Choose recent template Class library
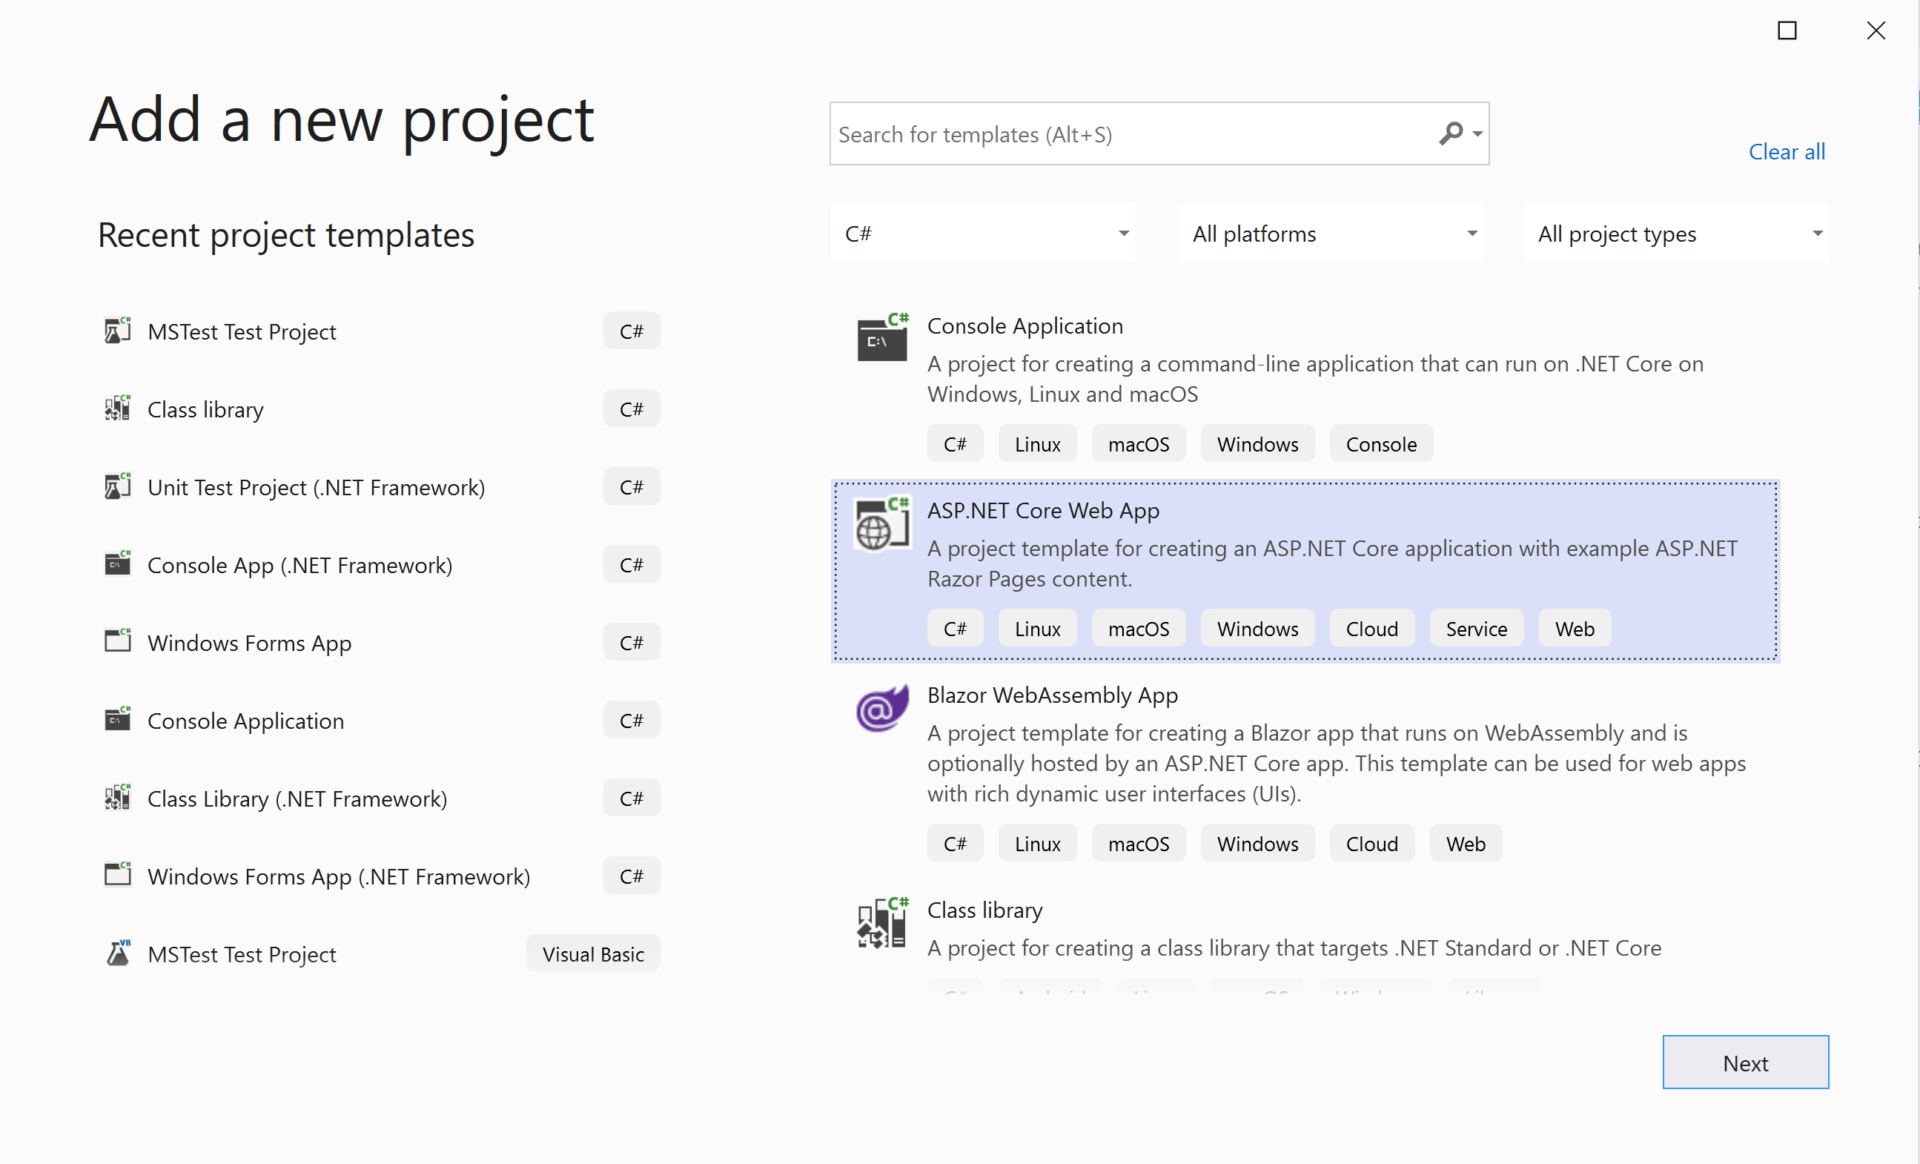The height and width of the screenshot is (1164, 1920). (382, 409)
